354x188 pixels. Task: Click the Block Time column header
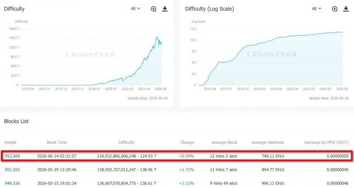tap(57, 142)
